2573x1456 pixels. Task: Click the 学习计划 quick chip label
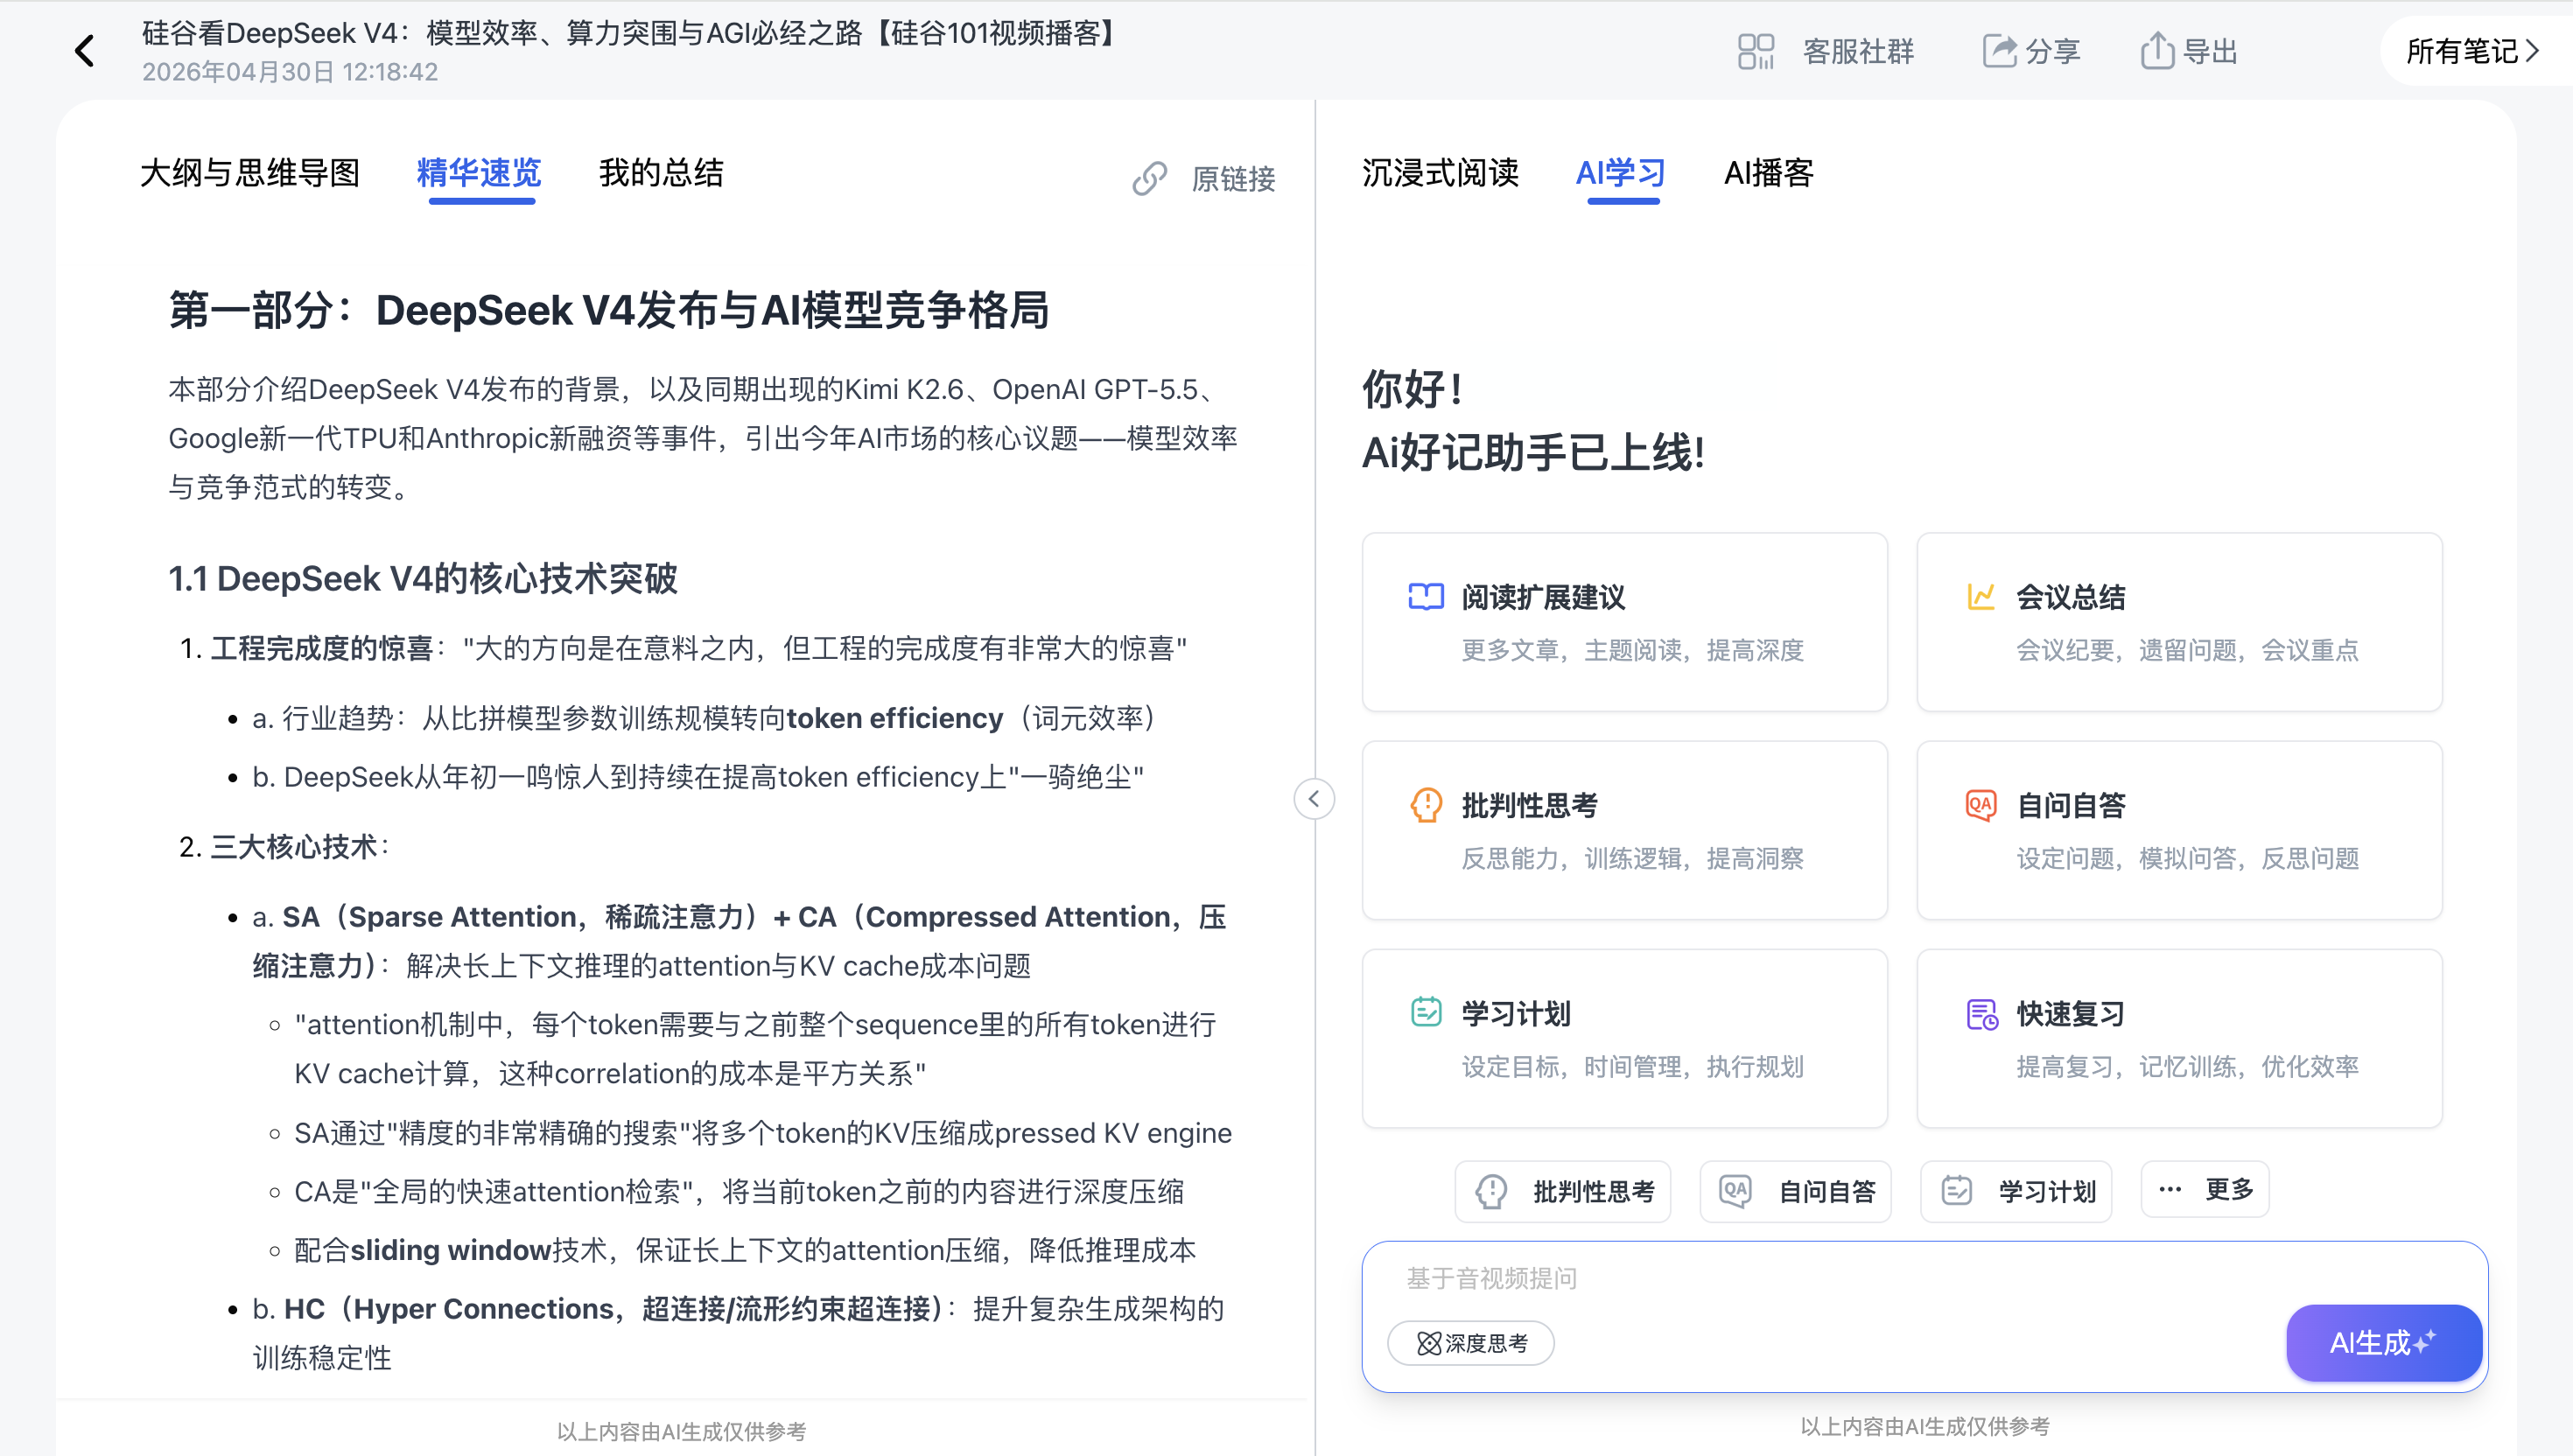(2047, 1191)
